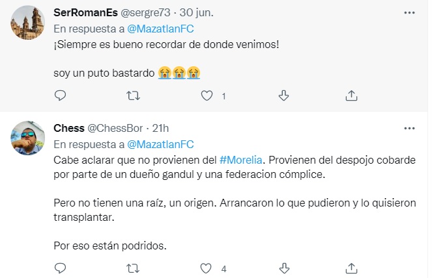
Task: Retweet the Chess tweet
Action: click(x=134, y=268)
